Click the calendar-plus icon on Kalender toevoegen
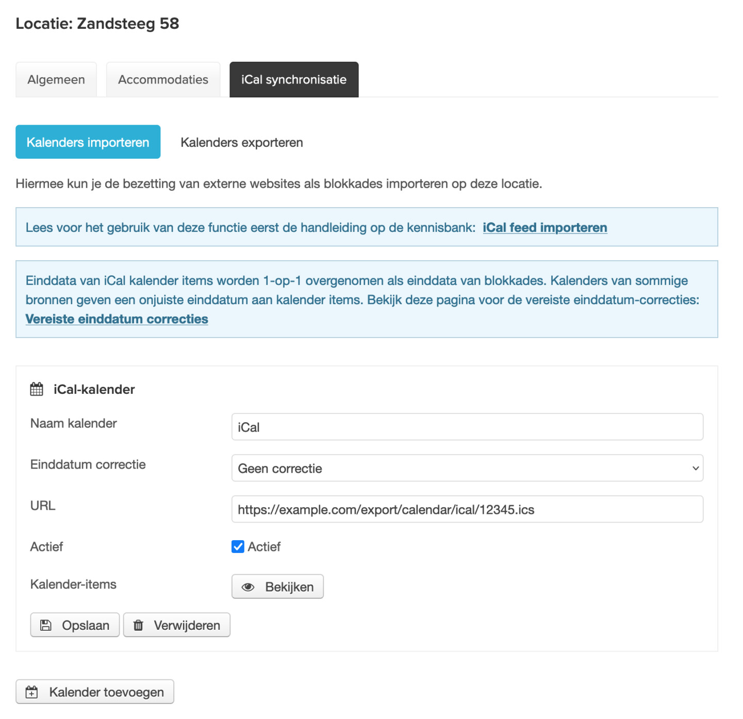 click(x=32, y=692)
